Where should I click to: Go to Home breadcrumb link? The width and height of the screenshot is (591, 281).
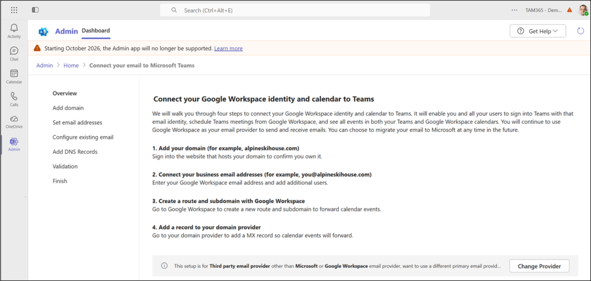[71, 66]
